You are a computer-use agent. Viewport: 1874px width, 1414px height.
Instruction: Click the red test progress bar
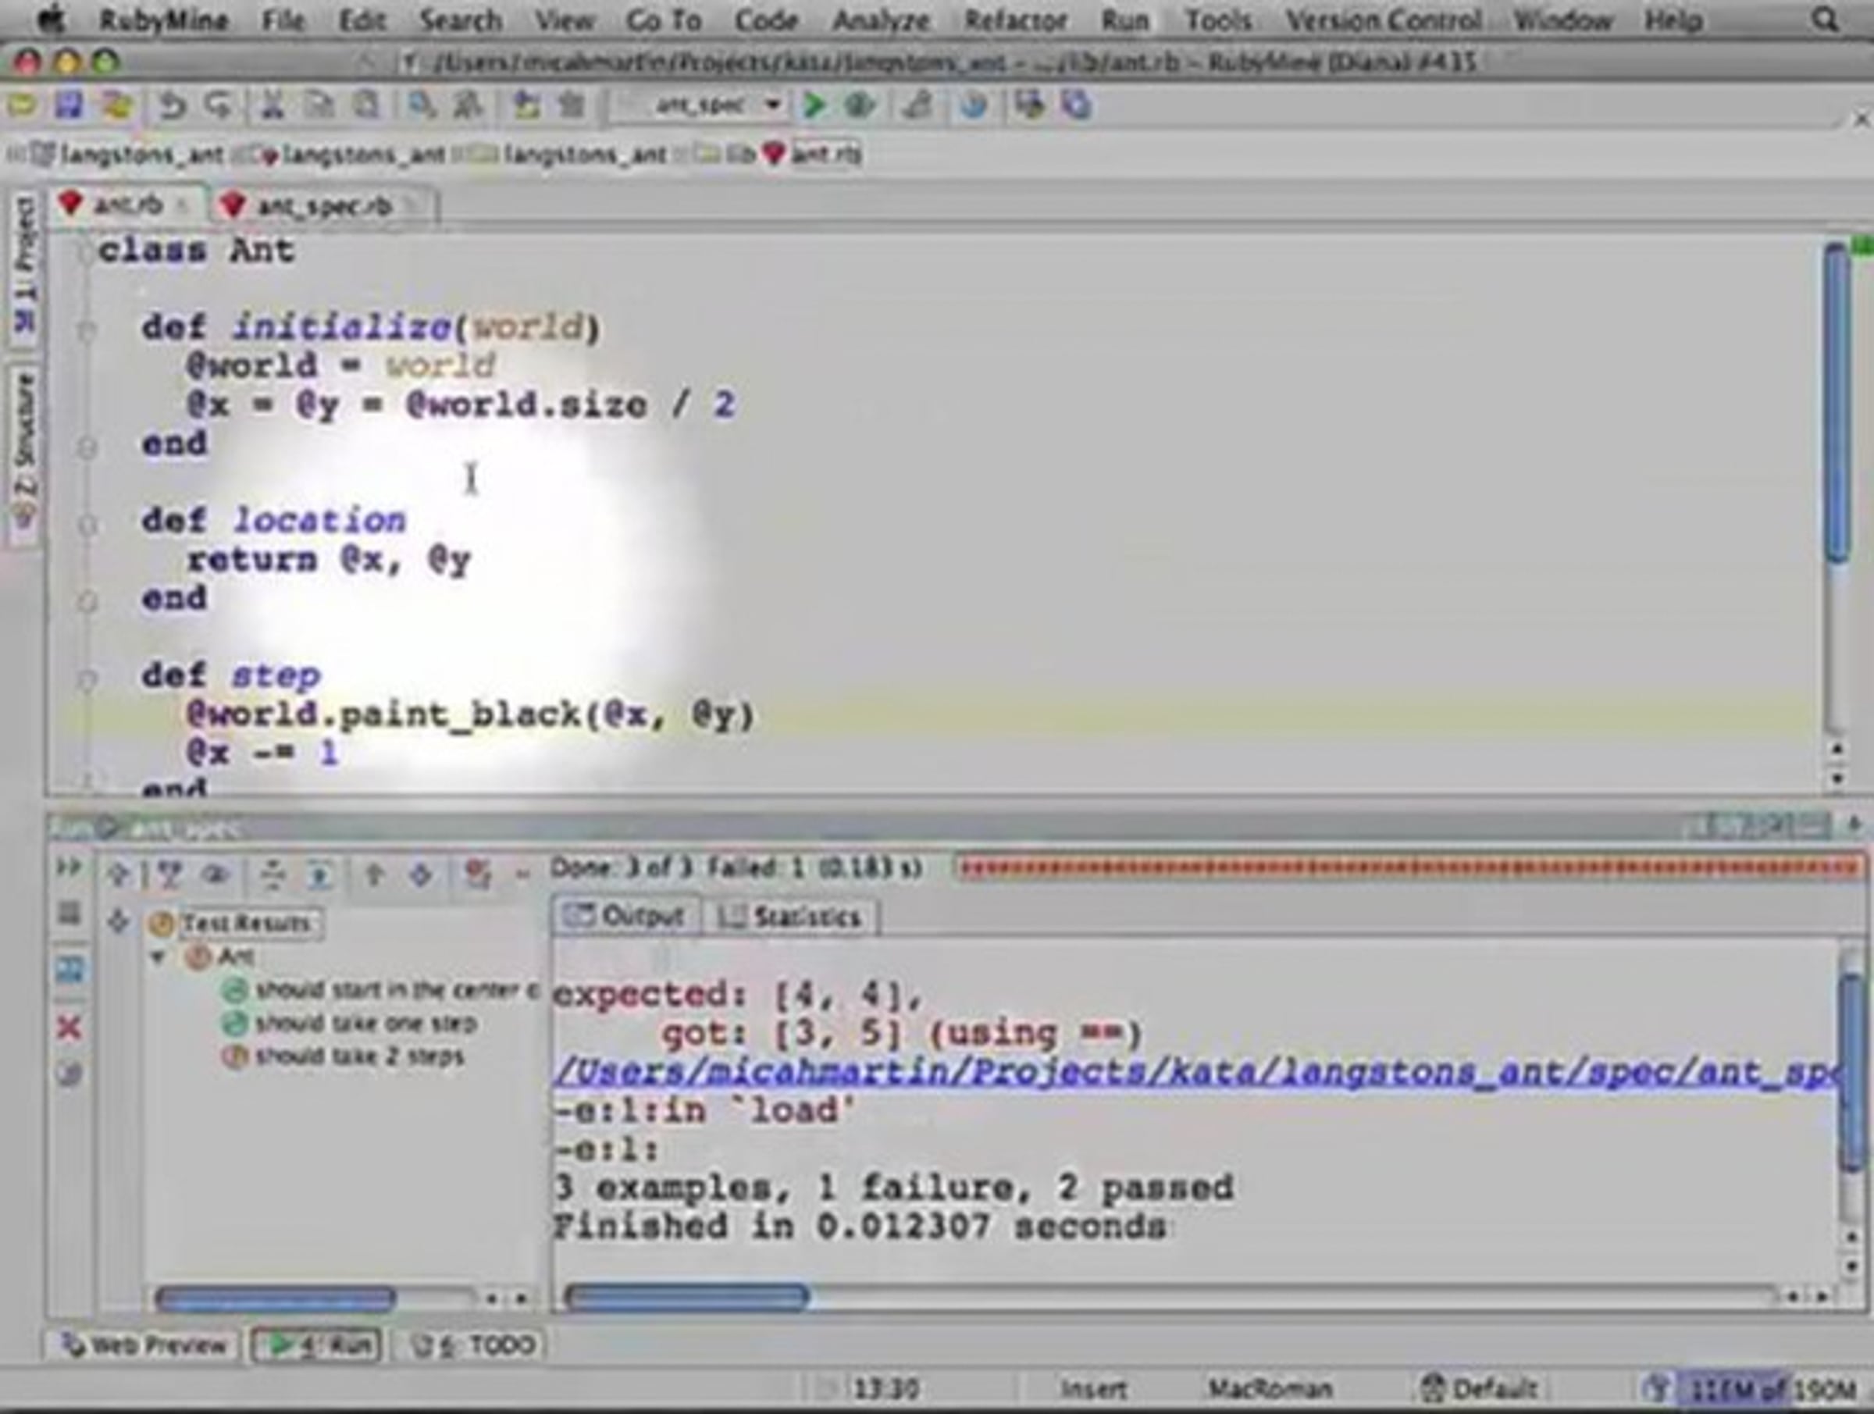1409,867
